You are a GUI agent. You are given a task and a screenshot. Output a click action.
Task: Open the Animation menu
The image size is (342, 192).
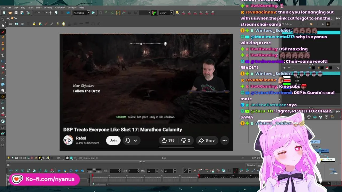[x=60, y=7]
